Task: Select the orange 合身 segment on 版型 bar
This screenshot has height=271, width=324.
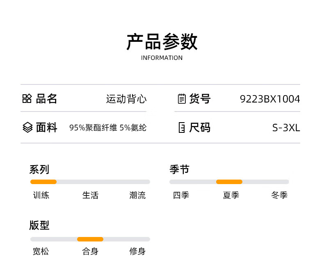Action: [x=90, y=239]
